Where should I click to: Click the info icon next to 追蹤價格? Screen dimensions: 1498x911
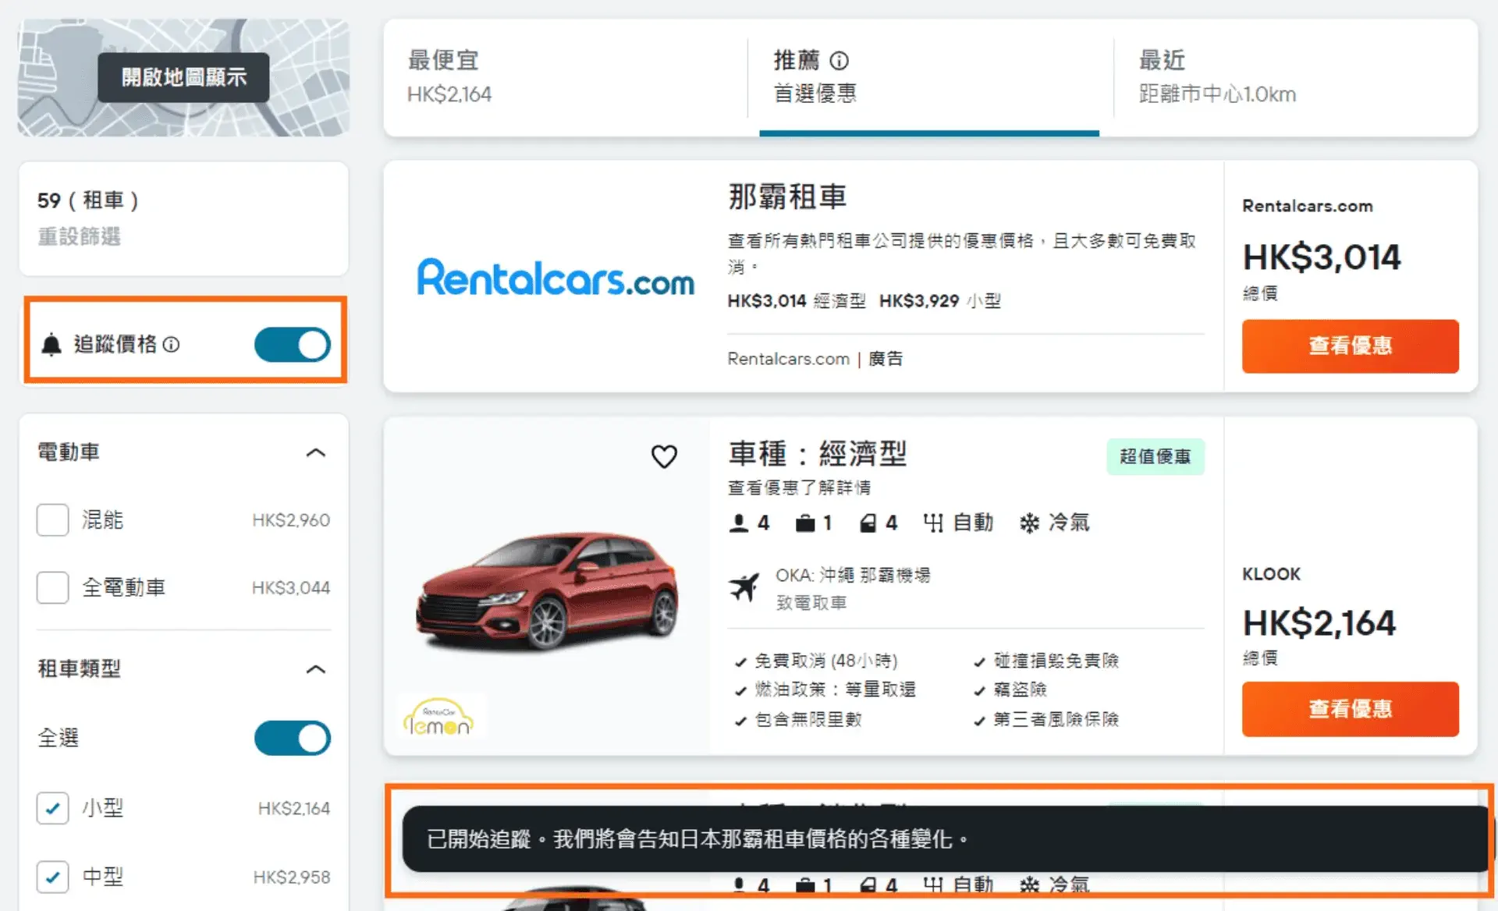coord(172,344)
